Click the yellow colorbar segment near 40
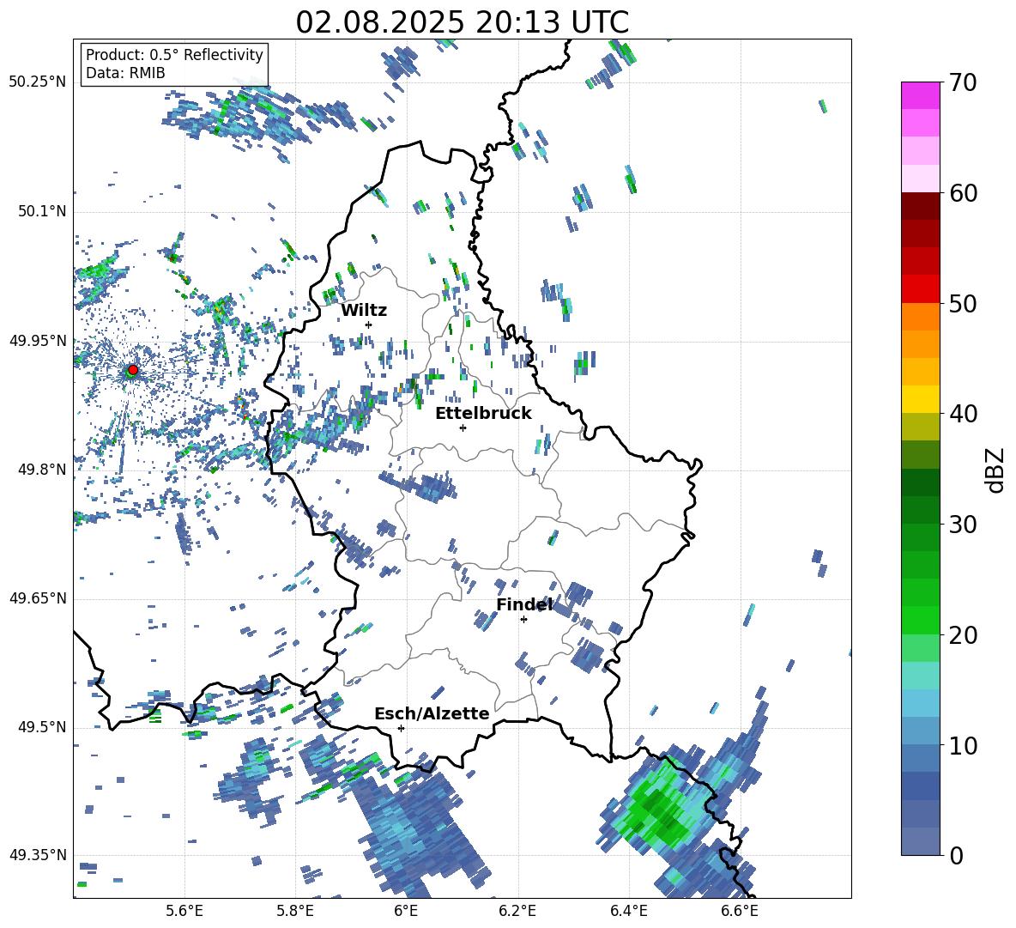This screenshot has height=928, width=1016. (920, 399)
